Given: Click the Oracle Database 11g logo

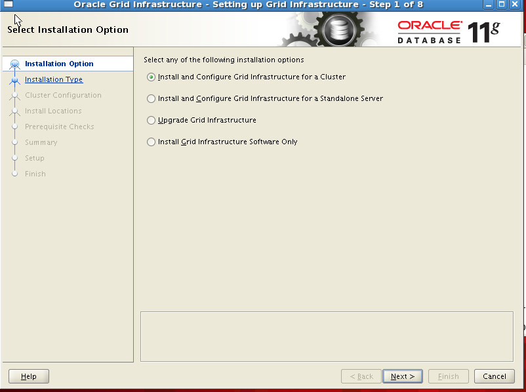Looking at the screenshot, I should [449, 32].
